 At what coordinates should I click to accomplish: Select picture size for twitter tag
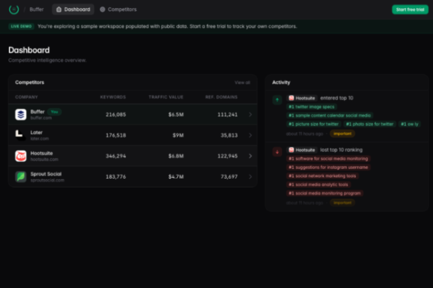(x=314, y=124)
